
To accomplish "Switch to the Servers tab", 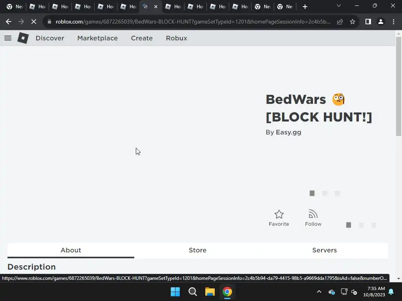I will (324, 250).
